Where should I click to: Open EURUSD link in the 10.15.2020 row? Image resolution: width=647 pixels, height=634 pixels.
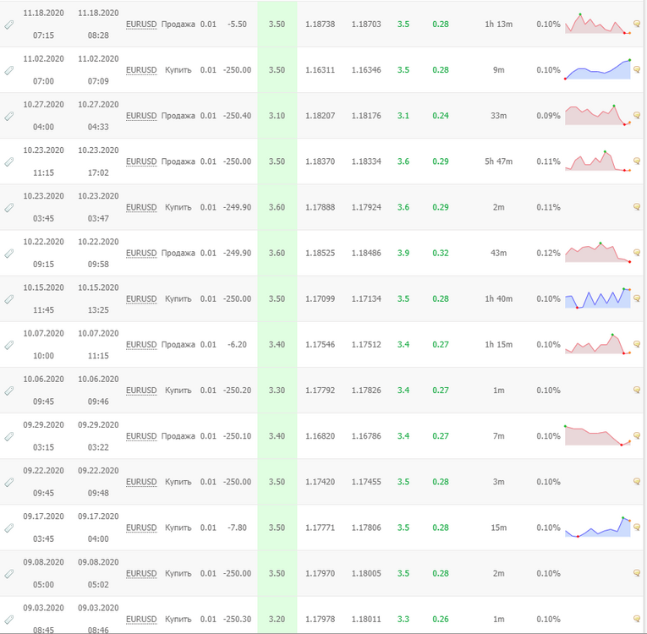[141, 299]
